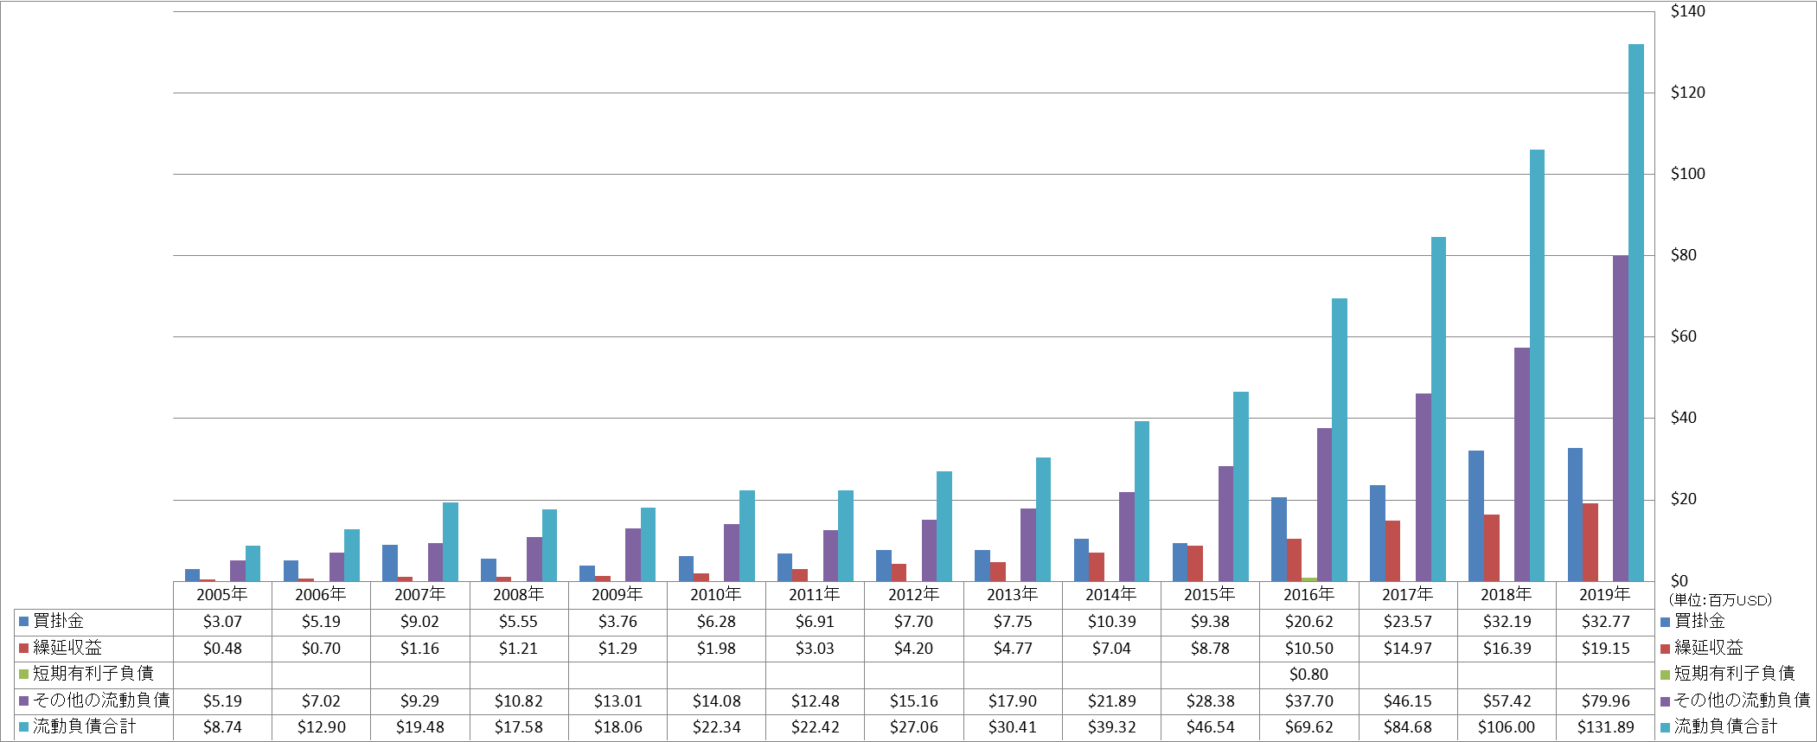Screen dimensions: 1817x742
Task: Click the $0.80 短期有利子負債 cell
Action: [1309, 675]
